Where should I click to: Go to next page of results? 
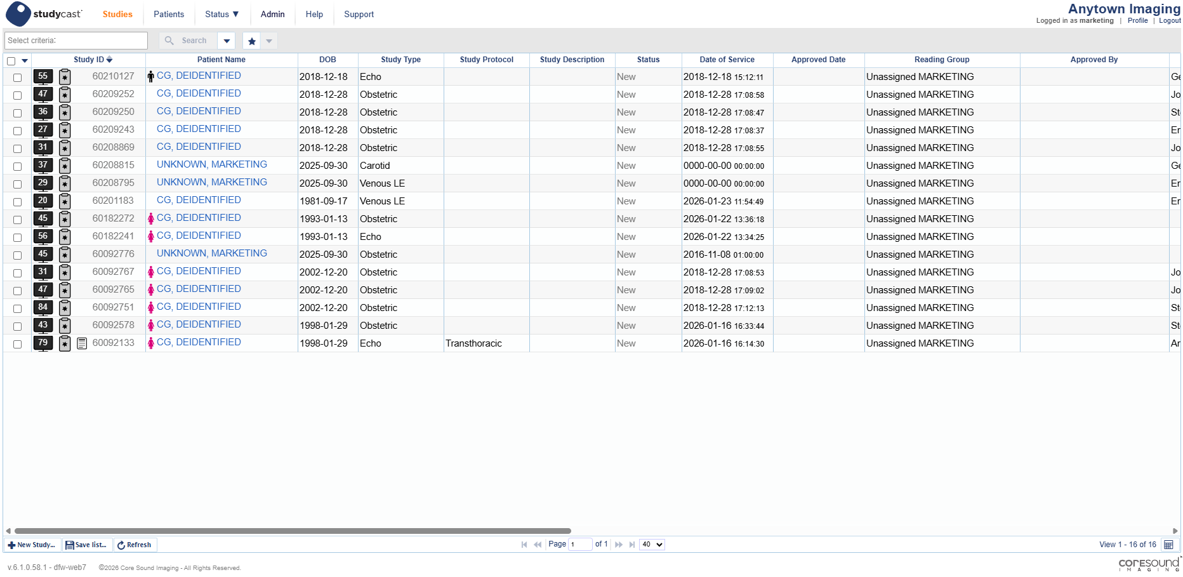(x=619, y=545)
